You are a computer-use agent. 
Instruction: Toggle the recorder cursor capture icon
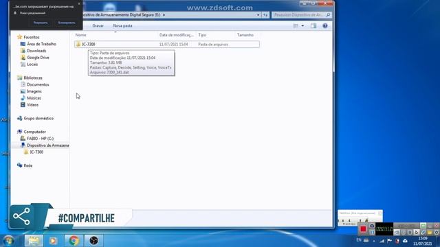tap(417, 232)
